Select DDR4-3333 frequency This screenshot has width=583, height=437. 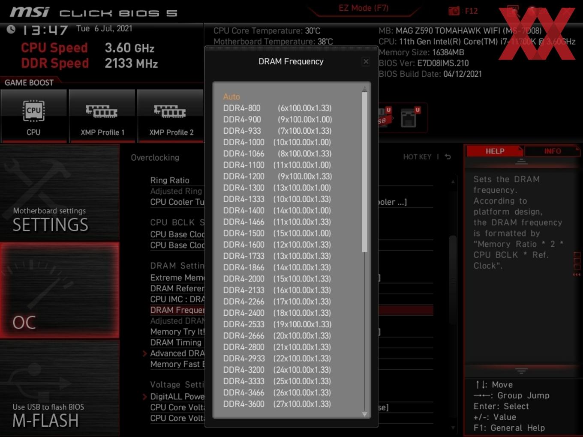(x=277, y=381)
